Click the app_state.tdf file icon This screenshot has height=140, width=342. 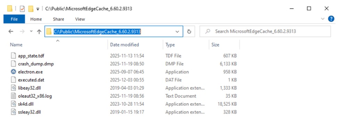tap(14, 56)
